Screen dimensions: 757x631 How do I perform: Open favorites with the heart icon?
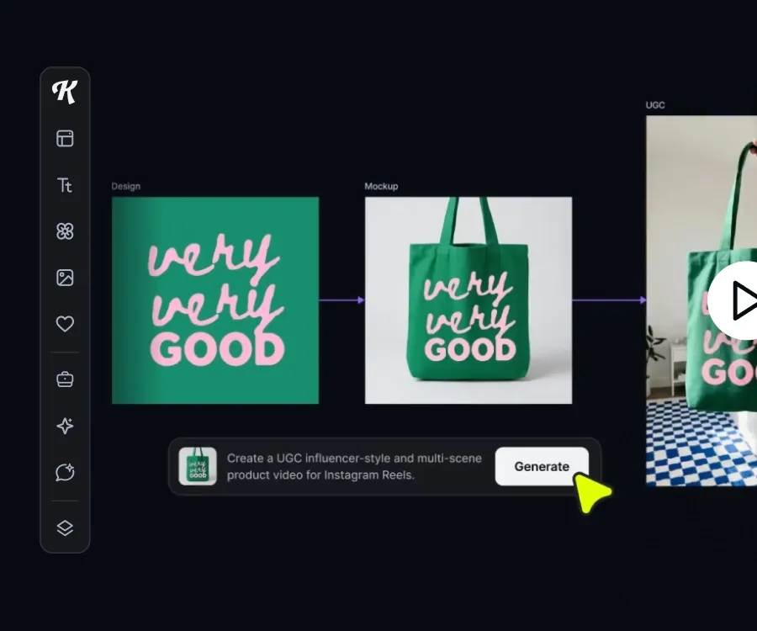click(x=65, y=324)
